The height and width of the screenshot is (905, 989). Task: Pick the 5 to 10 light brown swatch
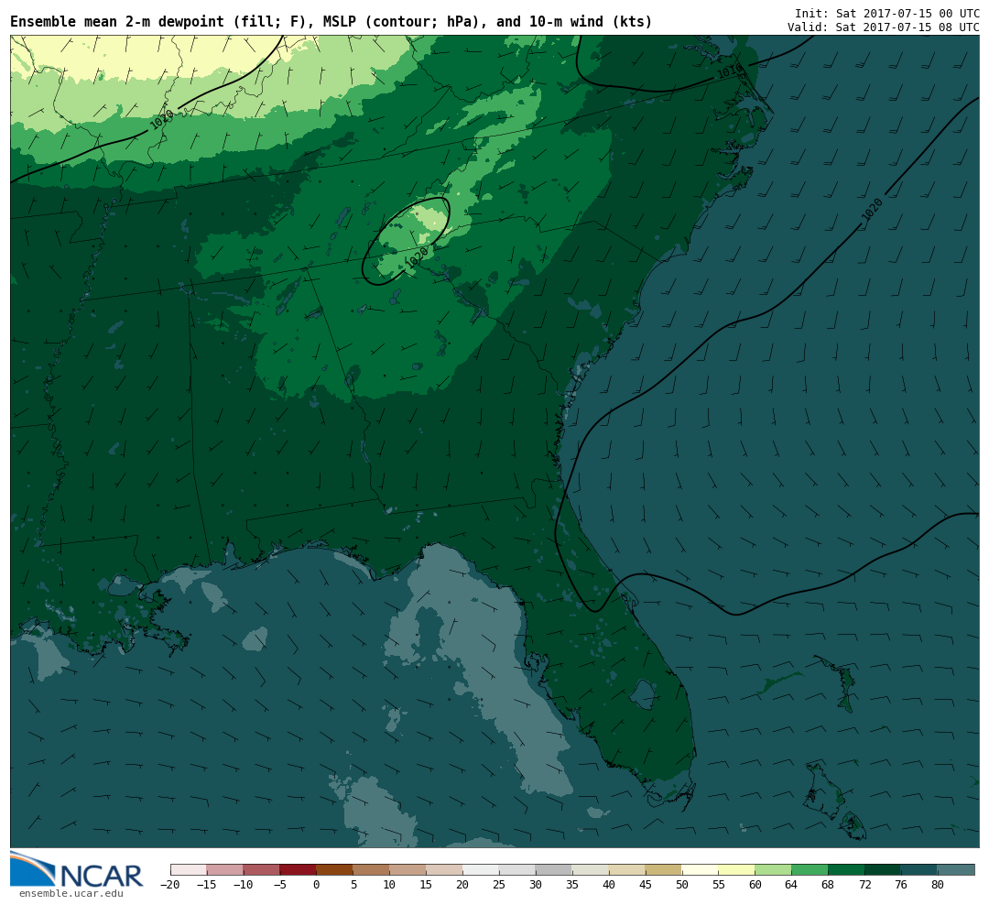[x=372, y=869]
